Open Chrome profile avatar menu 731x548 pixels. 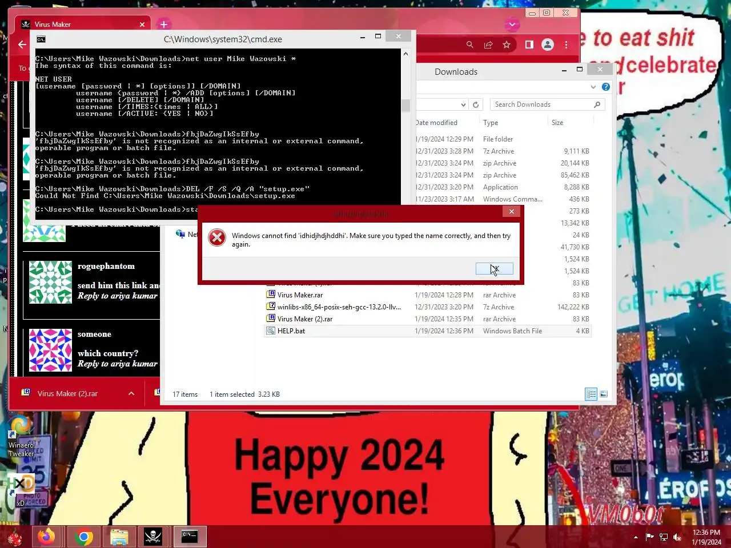coord(548,45)
